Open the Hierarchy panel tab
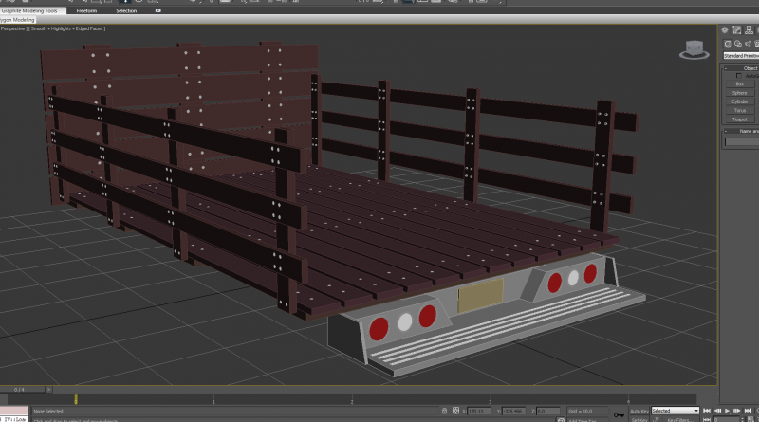759x422 pixels. click(x=749, y=30)
